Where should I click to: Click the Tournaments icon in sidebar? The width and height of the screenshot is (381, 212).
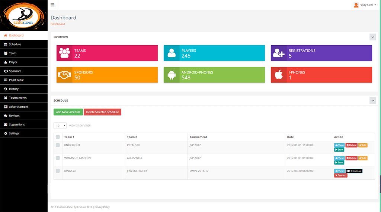pos(6,98)
